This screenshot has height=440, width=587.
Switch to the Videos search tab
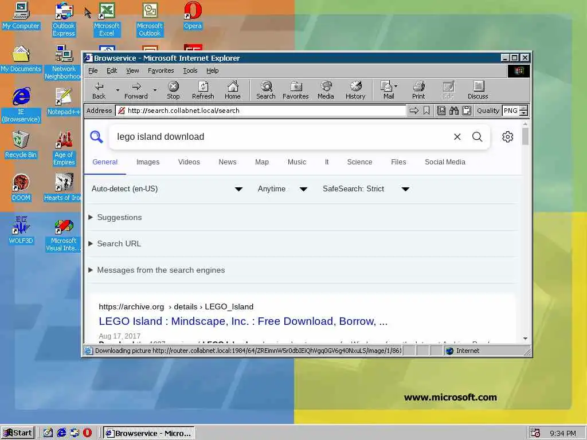[189, 162]
